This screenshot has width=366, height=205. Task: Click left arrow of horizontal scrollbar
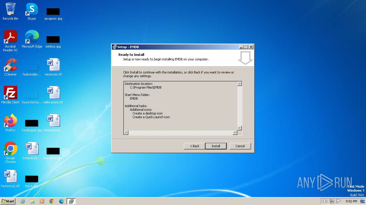coord(126,133)
